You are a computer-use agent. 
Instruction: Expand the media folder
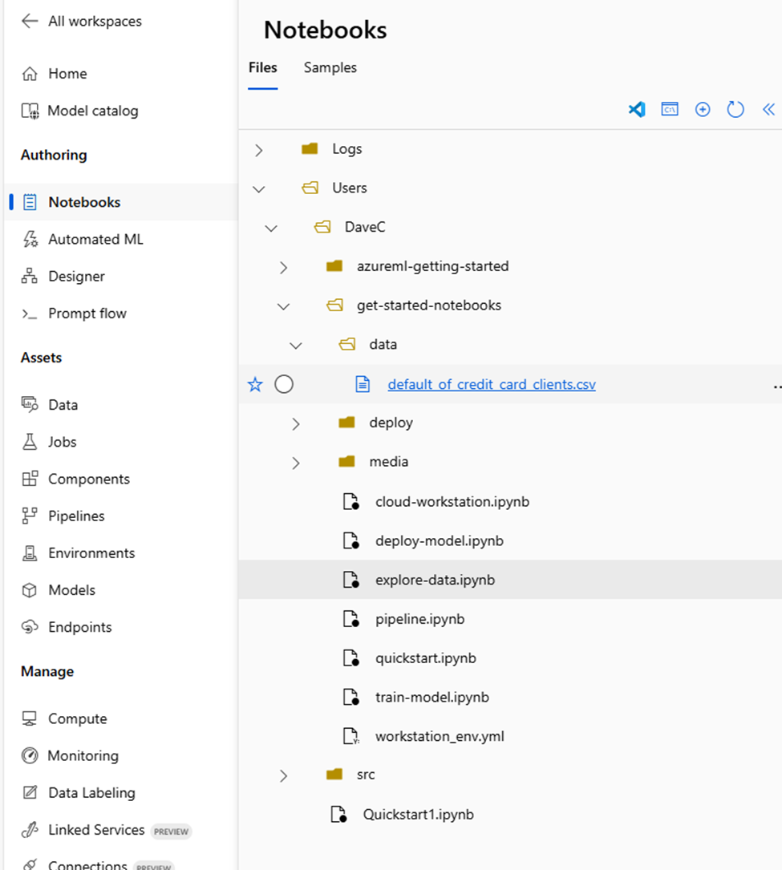[296, 463]
